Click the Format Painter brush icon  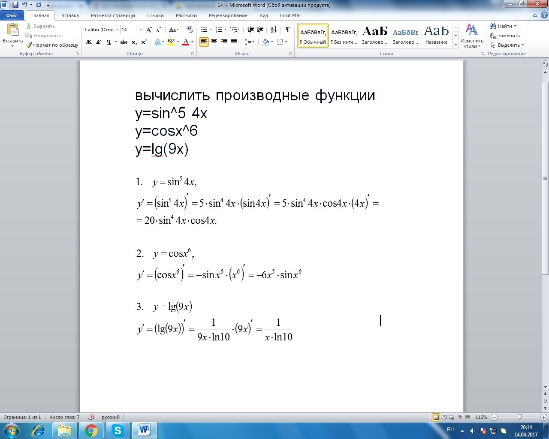tap(29, 45)
